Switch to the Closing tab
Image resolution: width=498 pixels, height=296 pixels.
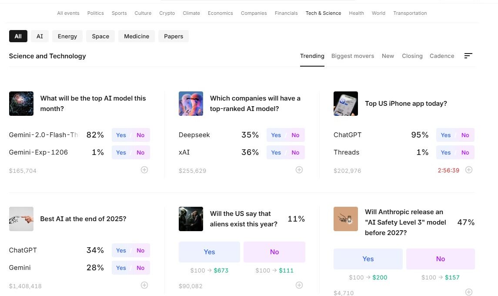pos(412,56)
